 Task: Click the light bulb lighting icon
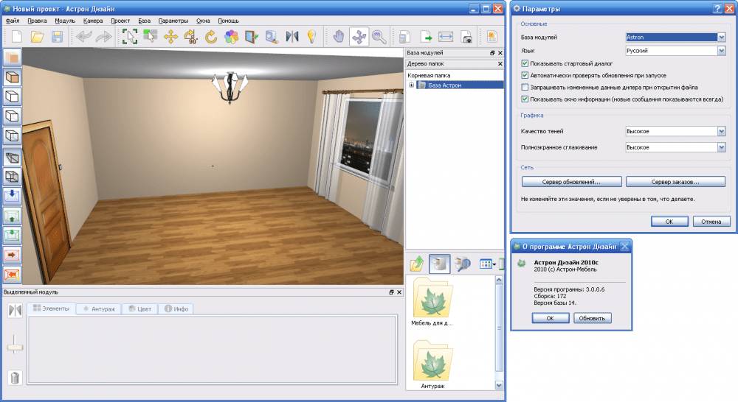pyautogui.click(x=311, y=36)
